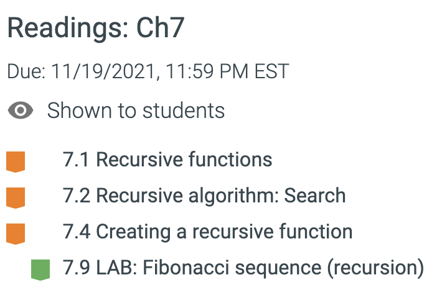This screenshot has height=298, width=437.
Task: Click the due time 11:59 PM EST
Action: pyautogui.click(x=227, y=71)
